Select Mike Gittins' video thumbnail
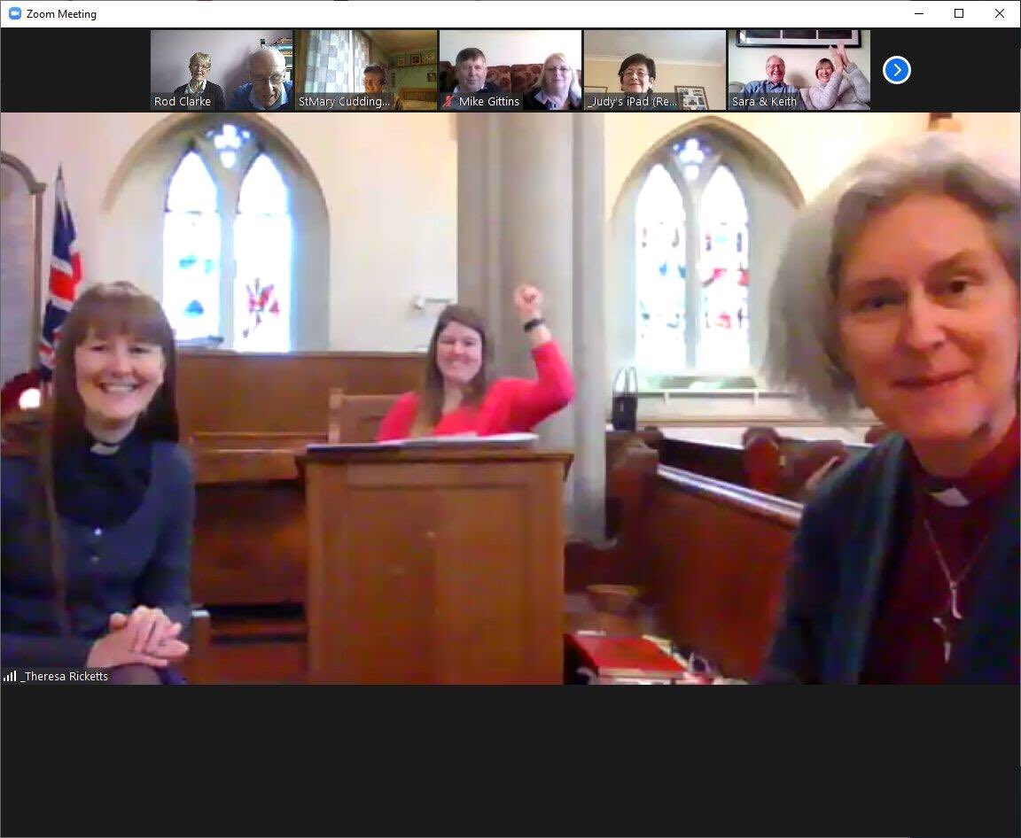This screenshot has width=1021, height=838. pyautogui.click(x=510, y=70)
